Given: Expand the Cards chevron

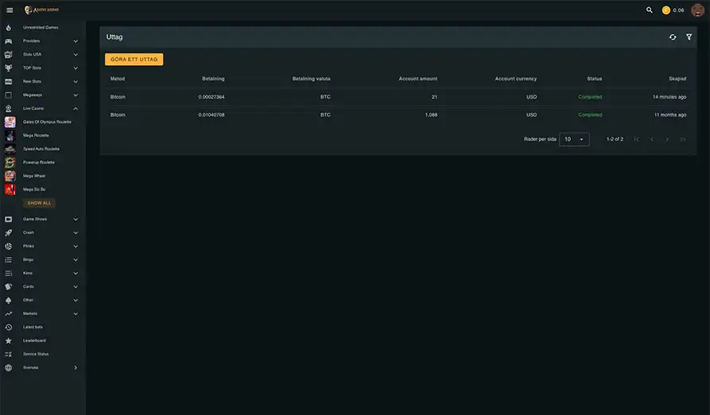Looking at the screenshot, I should click(x=76, y=286).
